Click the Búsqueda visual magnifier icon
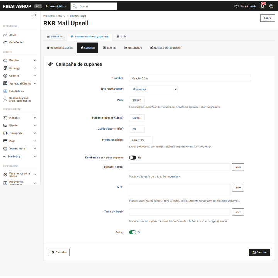 tap(5, 99)
